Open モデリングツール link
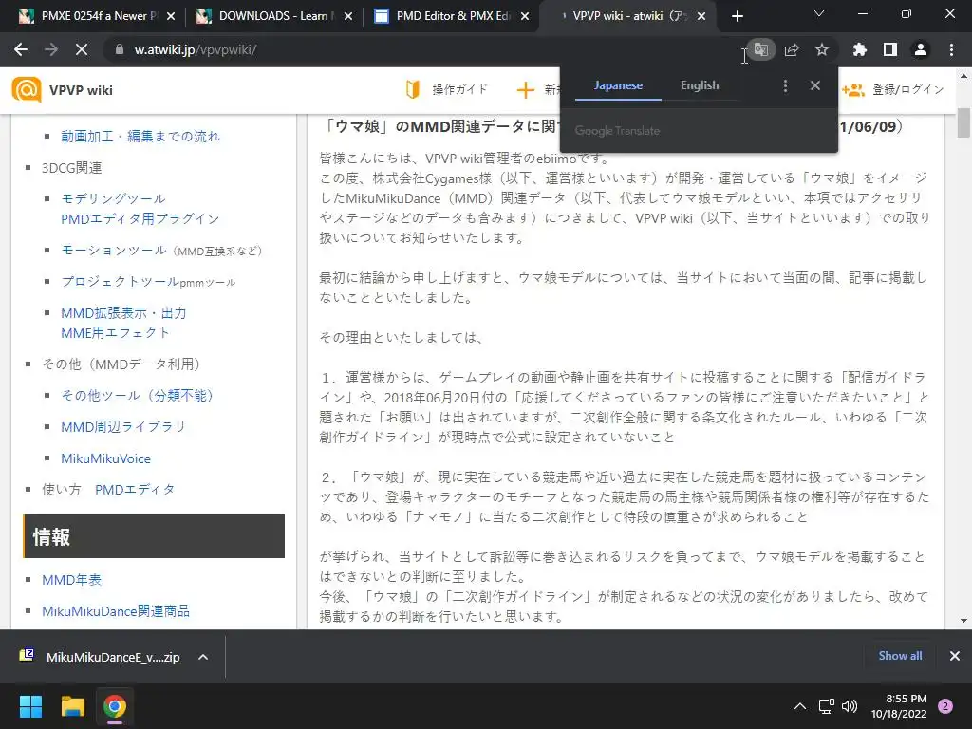Viewport: 972px width, 729px height. (113, 198)
